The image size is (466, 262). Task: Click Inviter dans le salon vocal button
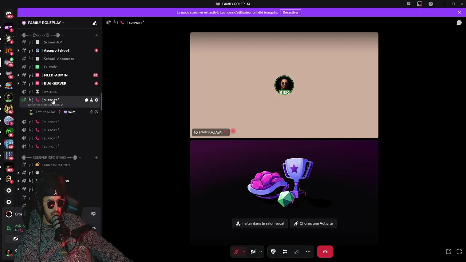click(x=260, y=223)
